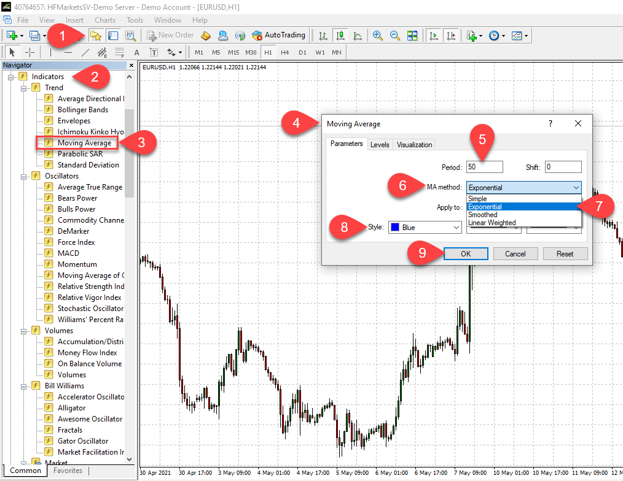This screenshot has height=481, width=623.
Task: Open the Navigator panel from toolbar
Action: [x=95, y=36]
